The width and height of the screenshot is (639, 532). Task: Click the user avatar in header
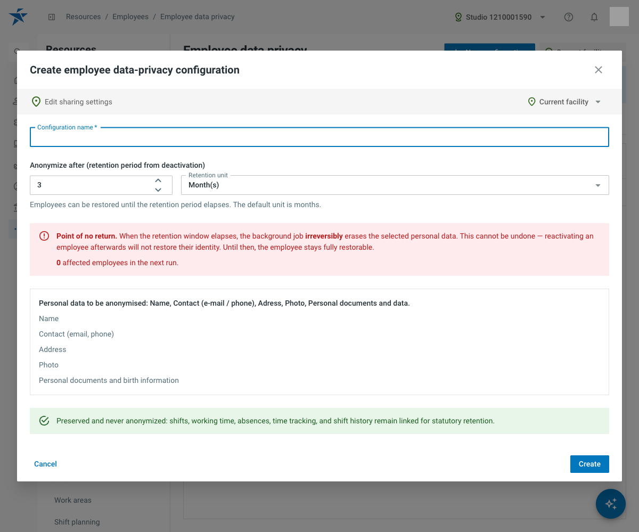[x=619, y=17]
